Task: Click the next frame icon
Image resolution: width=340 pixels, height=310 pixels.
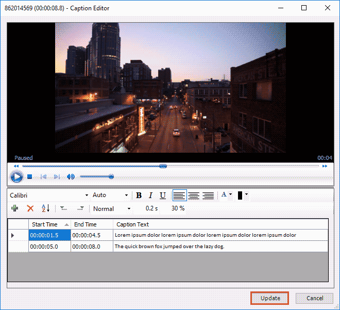Action: 57,177
